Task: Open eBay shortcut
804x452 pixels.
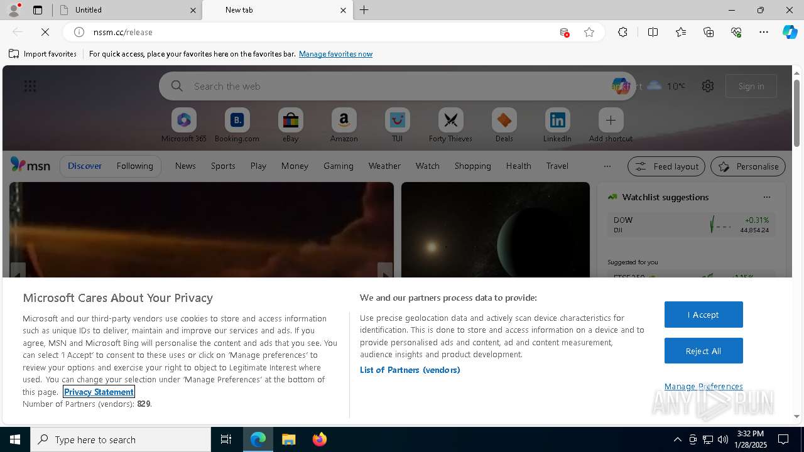Action: [290, 126]
